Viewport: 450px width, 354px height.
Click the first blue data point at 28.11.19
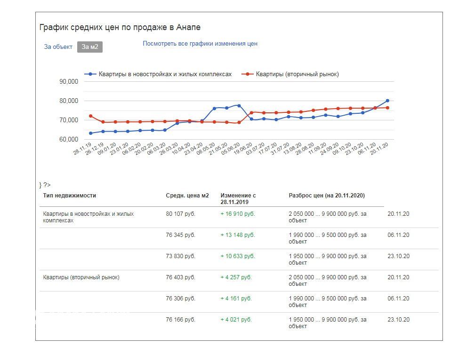click(91, 133)
